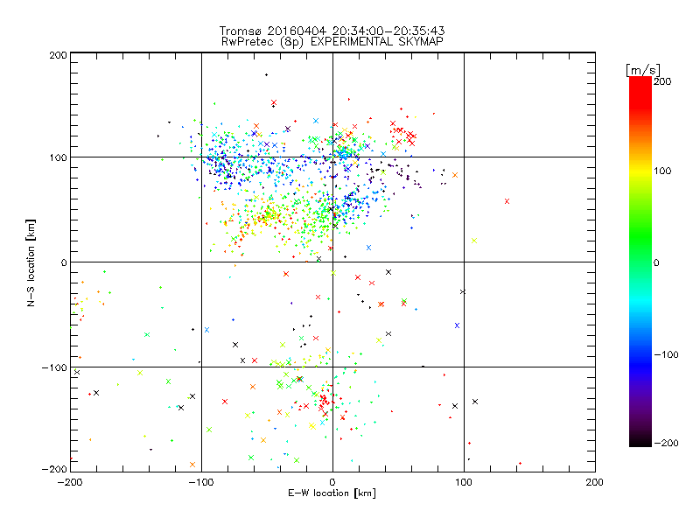The image size is (700, 525).
Task: Click the orange X marker near 95 km east, 80 north
Action: click(455, 175)
